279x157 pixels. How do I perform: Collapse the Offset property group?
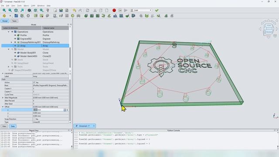[x=3, y=107]
